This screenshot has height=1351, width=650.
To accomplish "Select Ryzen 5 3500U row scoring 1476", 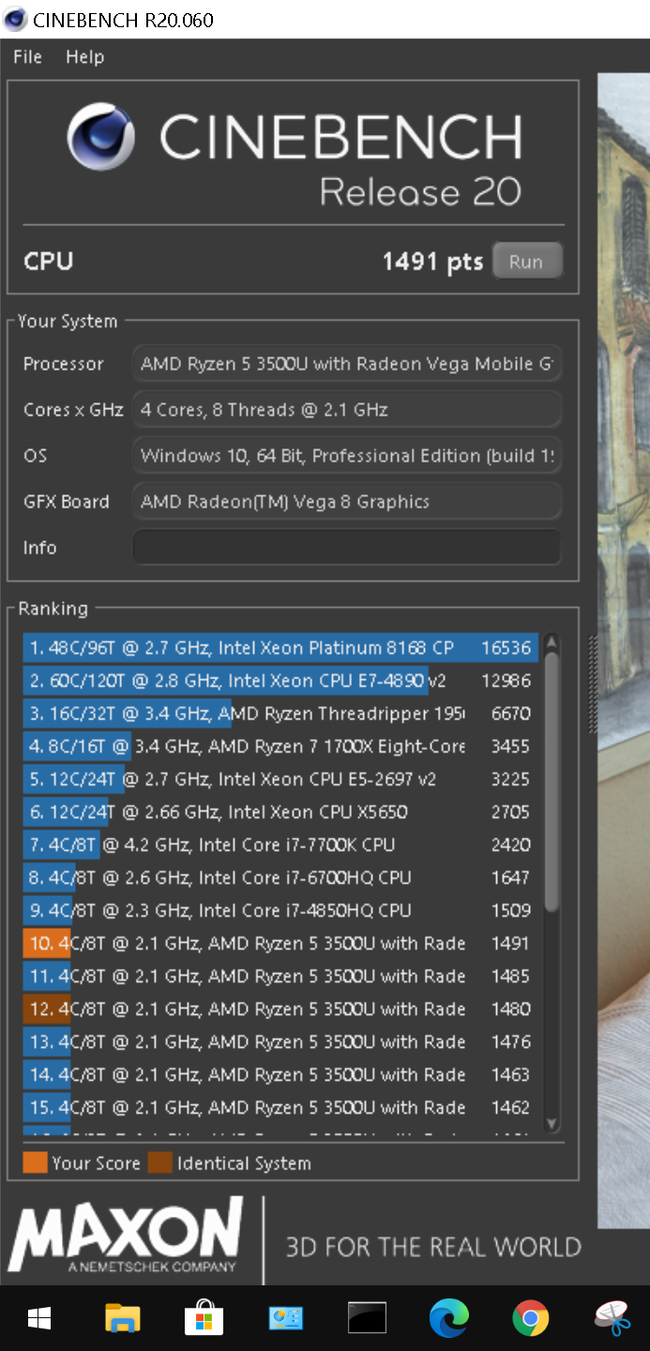I will 280,1042.
